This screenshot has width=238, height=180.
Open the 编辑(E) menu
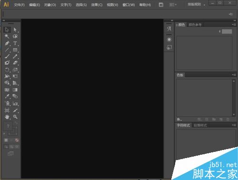coord(34,5)
